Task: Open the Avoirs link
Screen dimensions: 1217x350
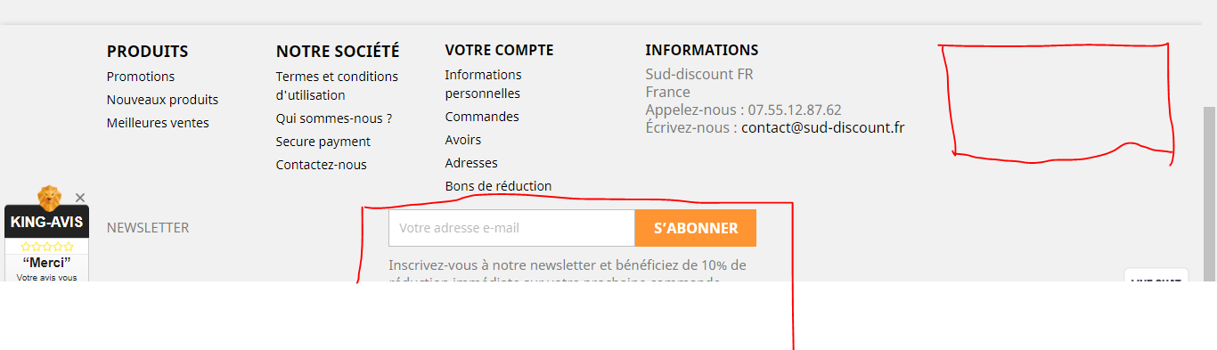Action: [x=463, y=140]
